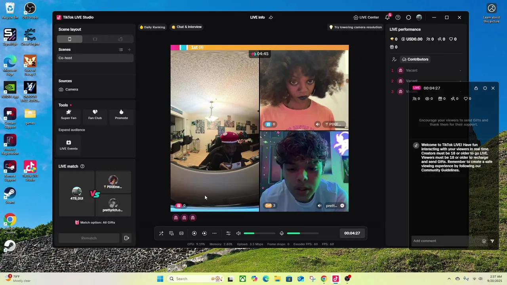Click the Add comment field
This screenshot has width=507, height=285.
tap(446, 241)
